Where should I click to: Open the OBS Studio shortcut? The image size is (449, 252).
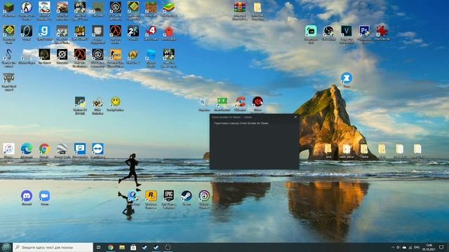point(329,31)
